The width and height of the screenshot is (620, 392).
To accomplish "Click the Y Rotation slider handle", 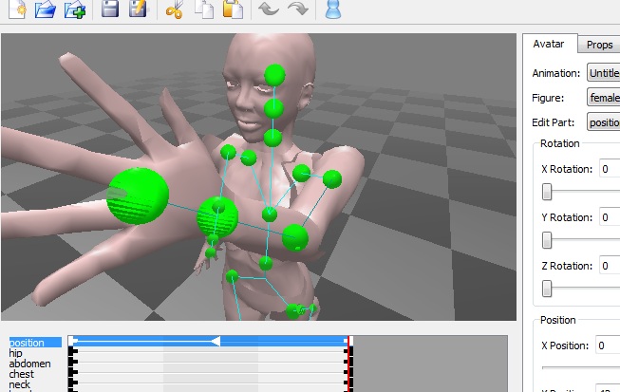I will (x=547, y=240).
